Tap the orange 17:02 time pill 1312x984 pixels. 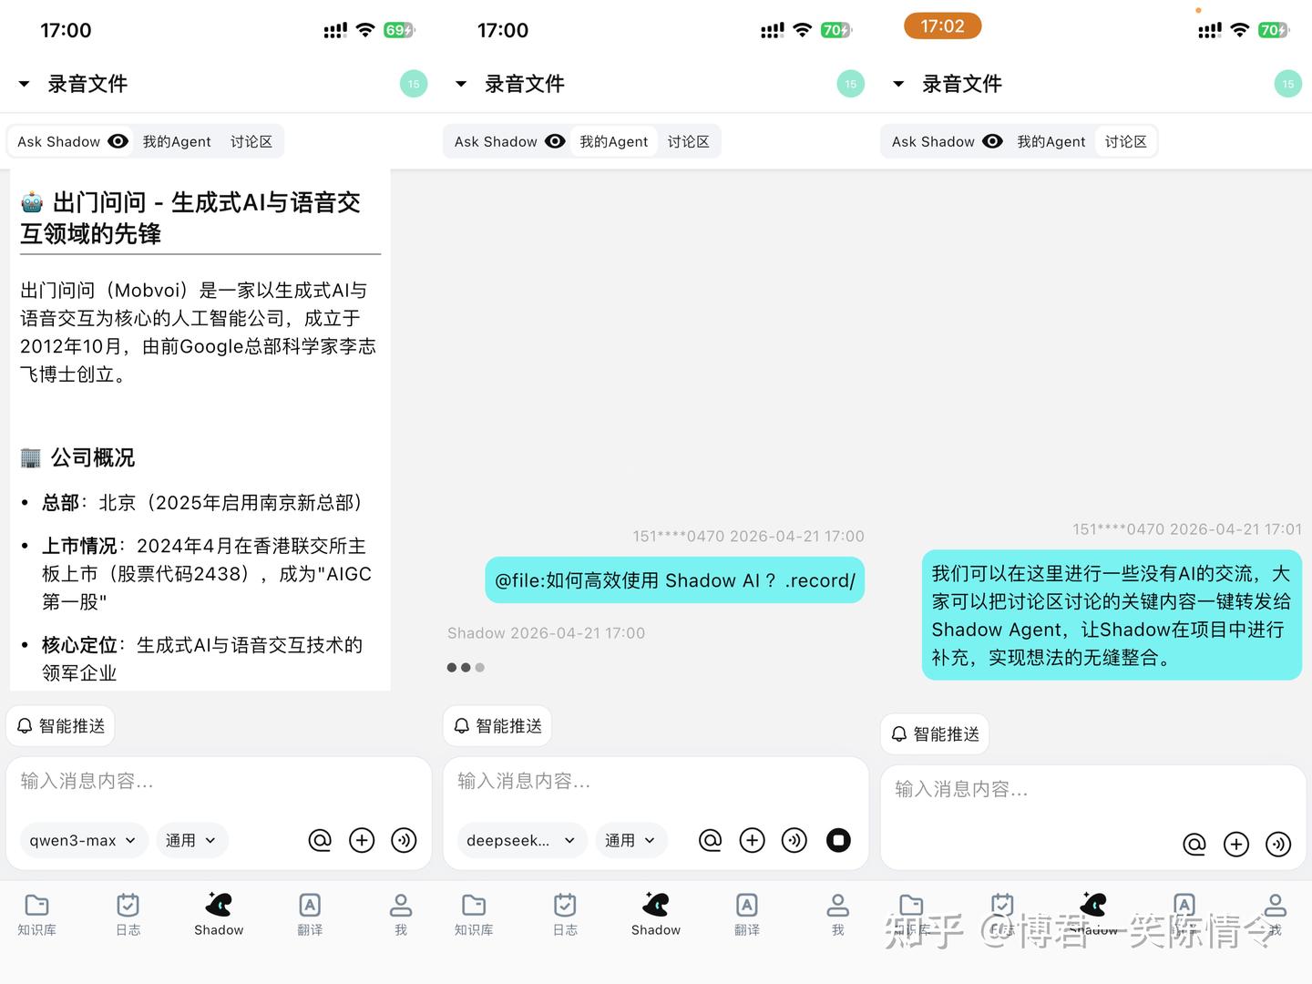point(942,26)
